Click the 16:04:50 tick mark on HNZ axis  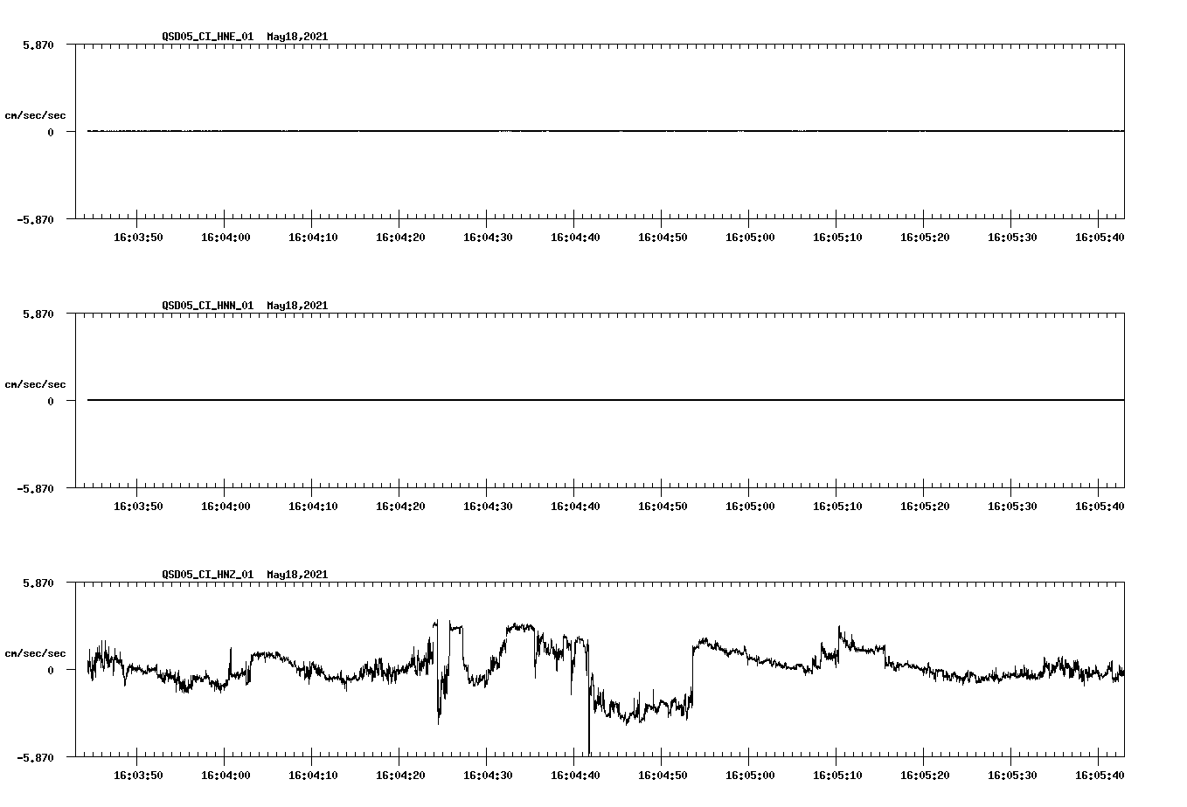pyautogui.click(x=662, y=759)
